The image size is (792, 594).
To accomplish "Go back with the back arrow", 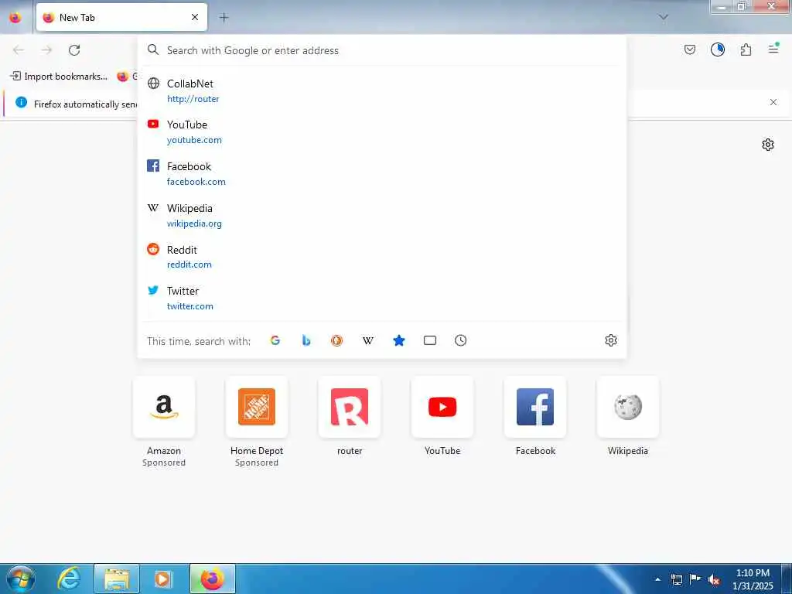I will click(x=19, y=50).
